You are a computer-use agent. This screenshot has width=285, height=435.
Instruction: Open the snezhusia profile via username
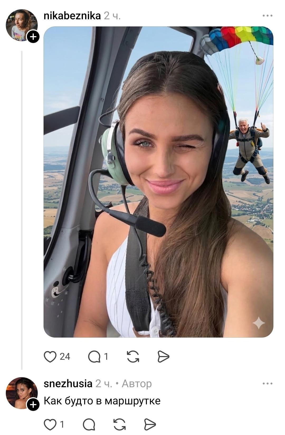(x=68, y=383)
